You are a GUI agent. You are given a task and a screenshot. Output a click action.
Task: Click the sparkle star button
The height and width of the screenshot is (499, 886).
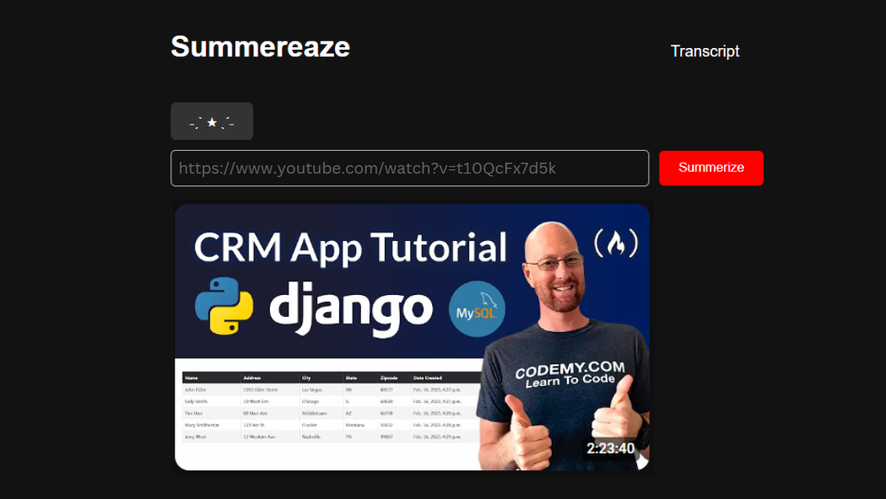[212, 121]
